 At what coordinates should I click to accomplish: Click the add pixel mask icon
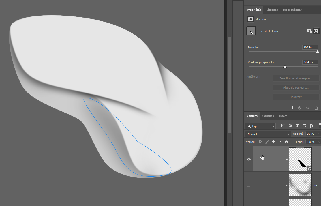[x=309, y=31]
